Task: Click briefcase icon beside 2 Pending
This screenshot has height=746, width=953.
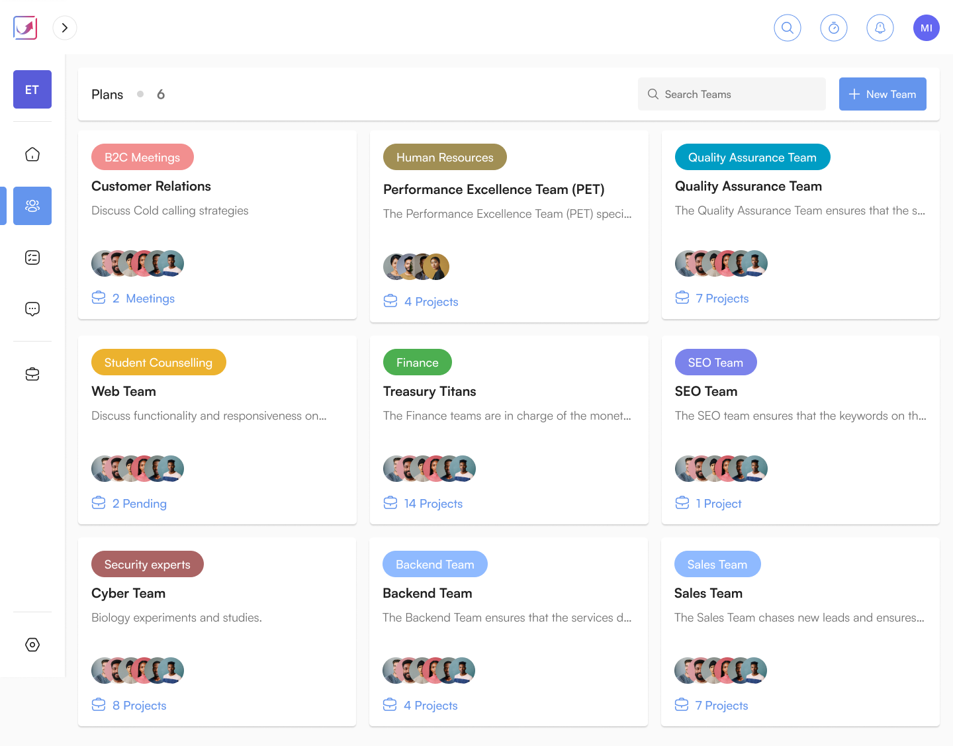Action: 99,503
